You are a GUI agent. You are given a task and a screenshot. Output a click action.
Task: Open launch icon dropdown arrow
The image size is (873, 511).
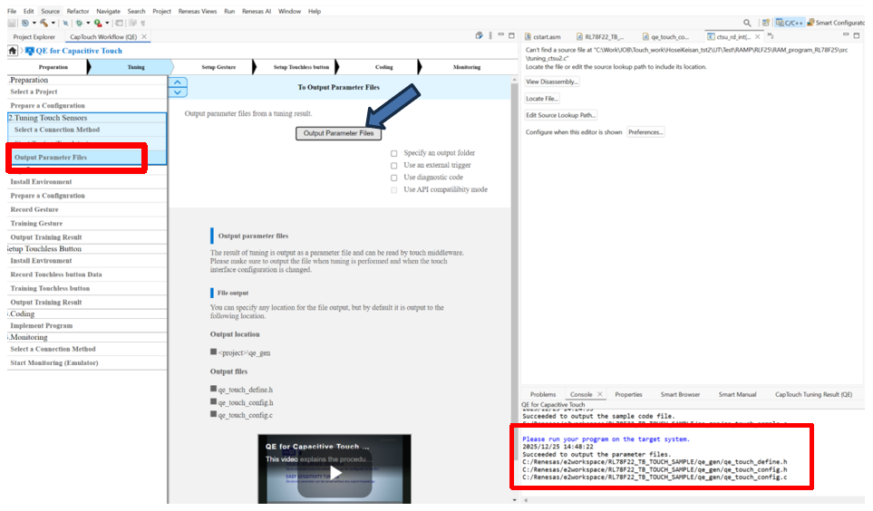pos(107,23)
